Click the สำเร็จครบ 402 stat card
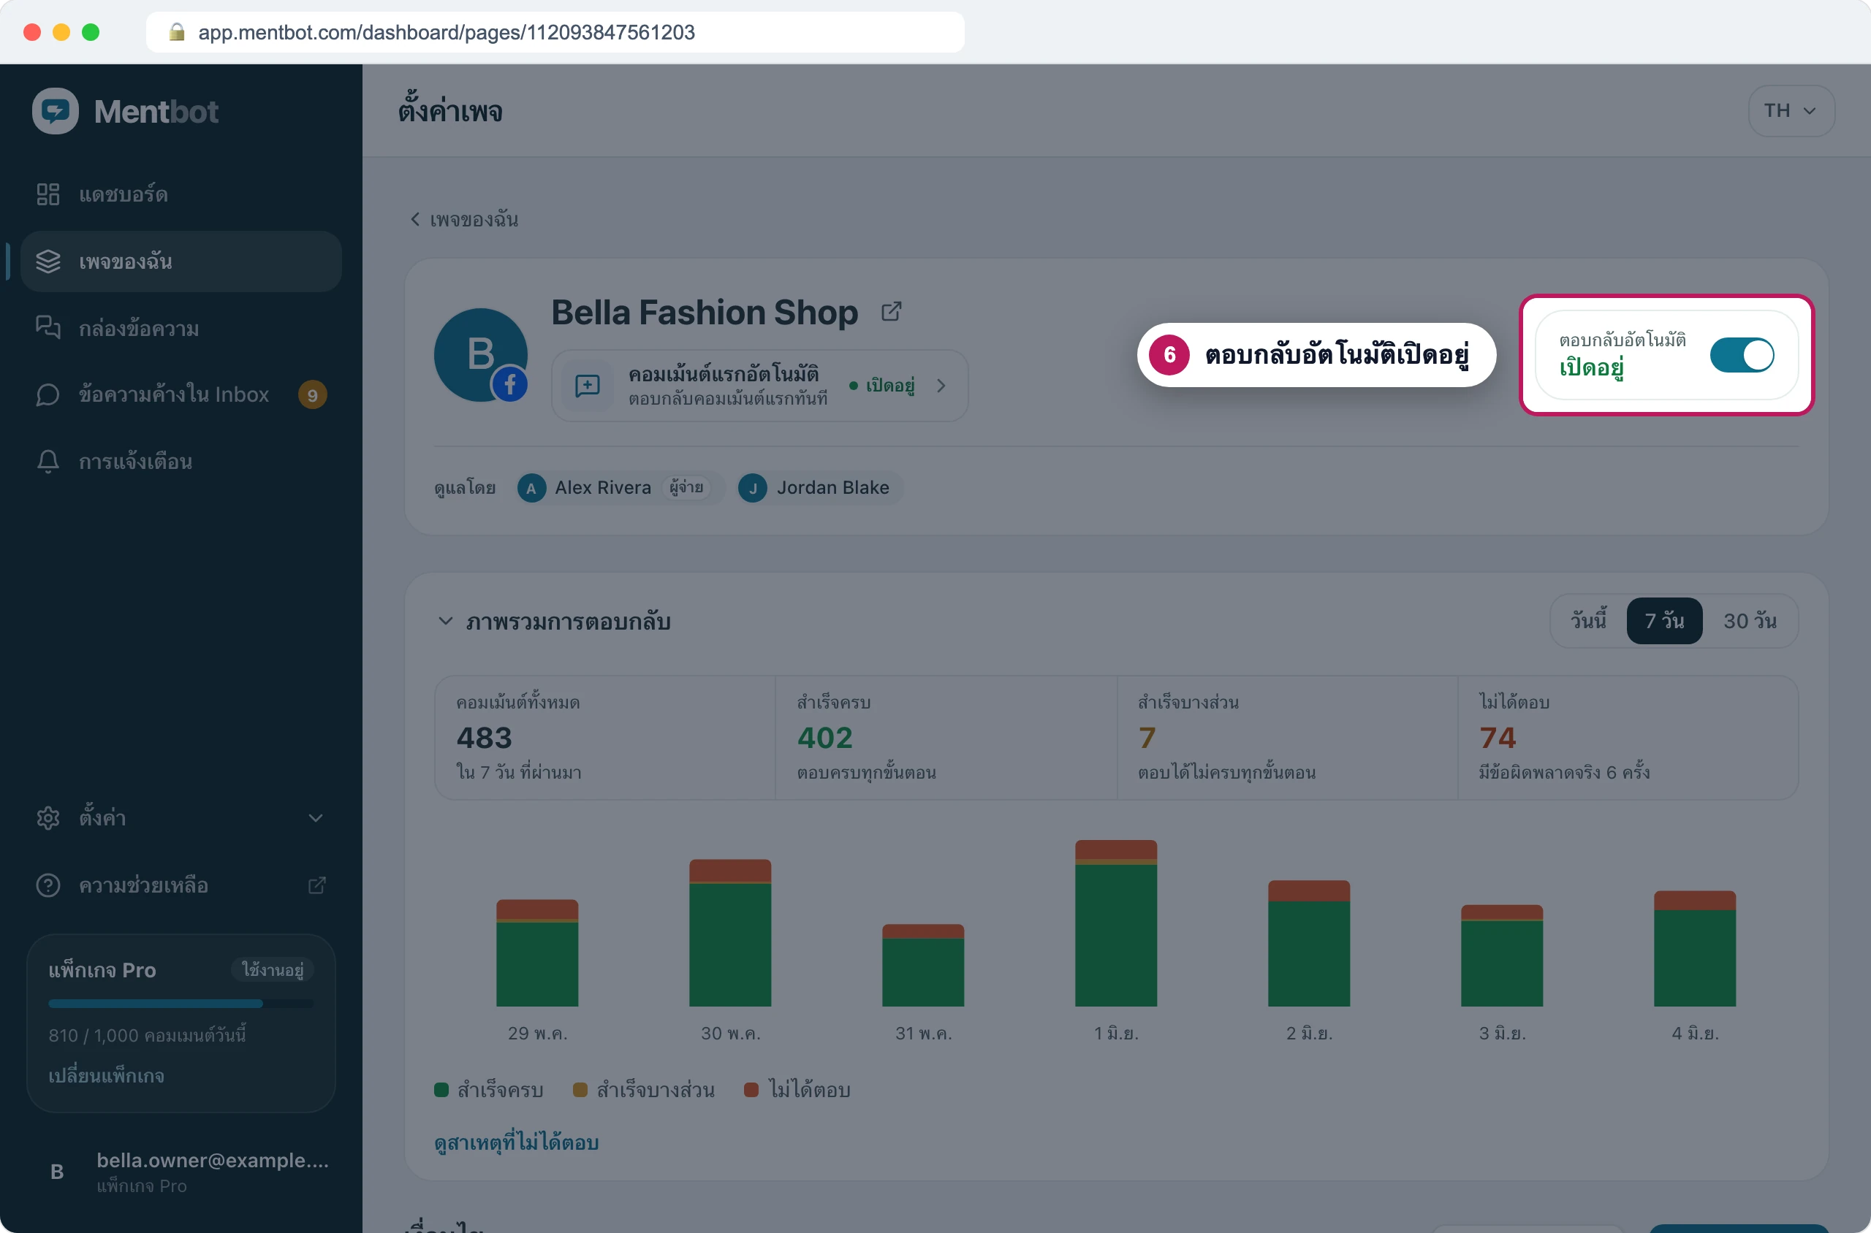1871x1233 pixels. [x=946, y=738]
